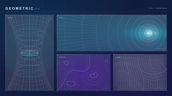The width and height of the screenshot is (172, 96).
Task: Open the MODULE contour map panel
Action: pyautogui.click(x=84, y=73)
